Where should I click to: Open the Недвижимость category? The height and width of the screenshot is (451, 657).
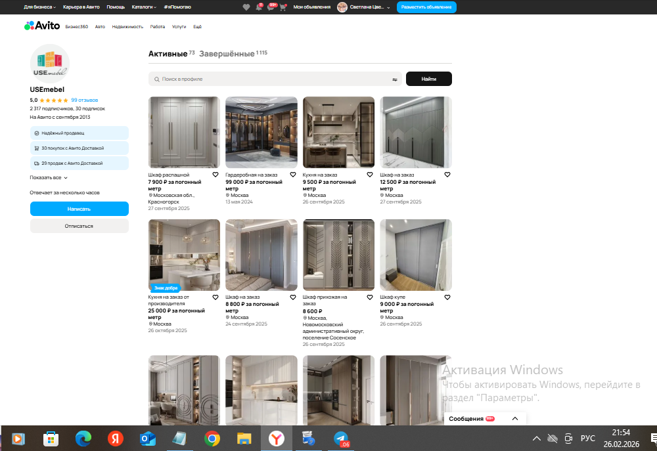coord(127,27)
